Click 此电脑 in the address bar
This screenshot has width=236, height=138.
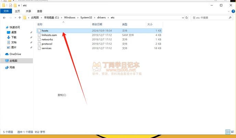click(x=35, y=17)
